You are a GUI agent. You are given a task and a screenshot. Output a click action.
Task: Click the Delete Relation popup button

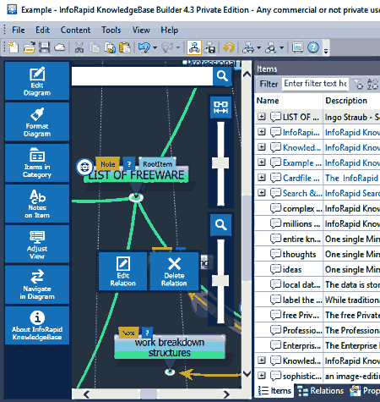[174, 271]
